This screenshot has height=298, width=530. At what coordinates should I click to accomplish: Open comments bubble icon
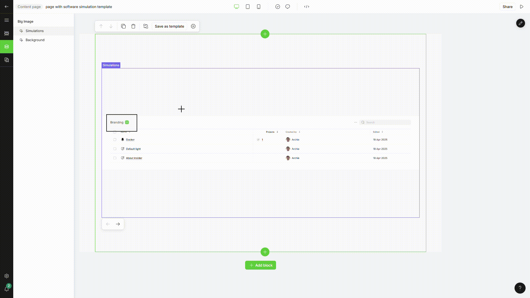coord(288,7)
